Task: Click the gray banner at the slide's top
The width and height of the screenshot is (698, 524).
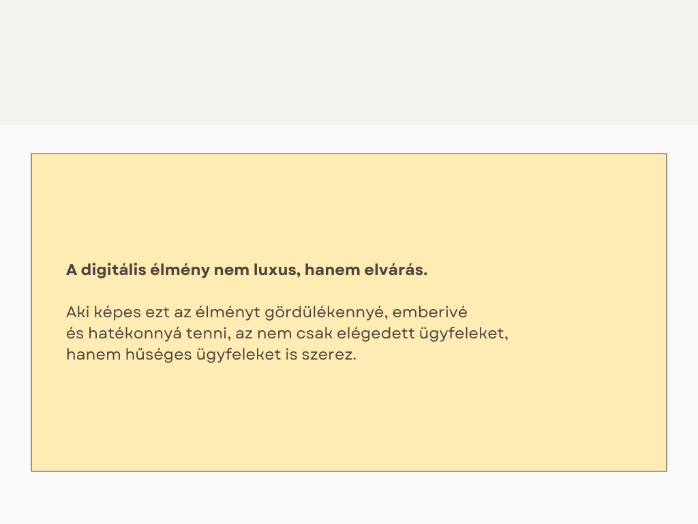Action: pyautogui.click(x=349, y=63)
